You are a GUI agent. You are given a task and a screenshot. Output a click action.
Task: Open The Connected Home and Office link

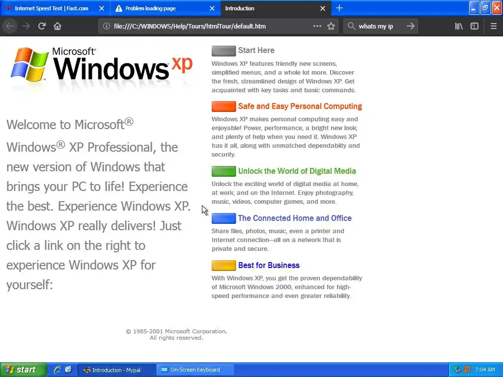point(295,218)
